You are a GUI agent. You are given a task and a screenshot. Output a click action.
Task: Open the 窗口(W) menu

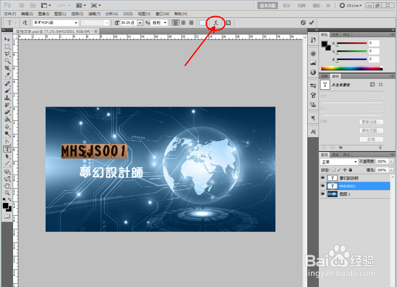click(x=162, y=14)
